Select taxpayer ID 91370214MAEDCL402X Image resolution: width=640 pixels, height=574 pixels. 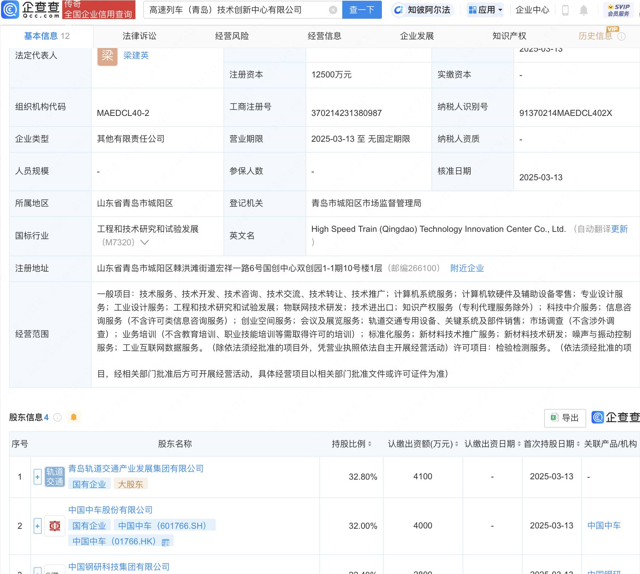(x=565, y=113)
